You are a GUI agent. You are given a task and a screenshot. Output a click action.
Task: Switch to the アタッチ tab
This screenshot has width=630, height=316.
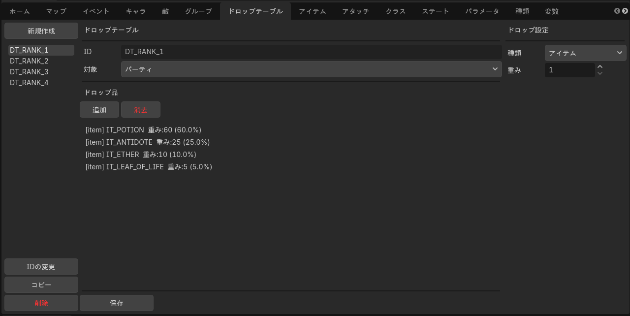tap(356, 11)
